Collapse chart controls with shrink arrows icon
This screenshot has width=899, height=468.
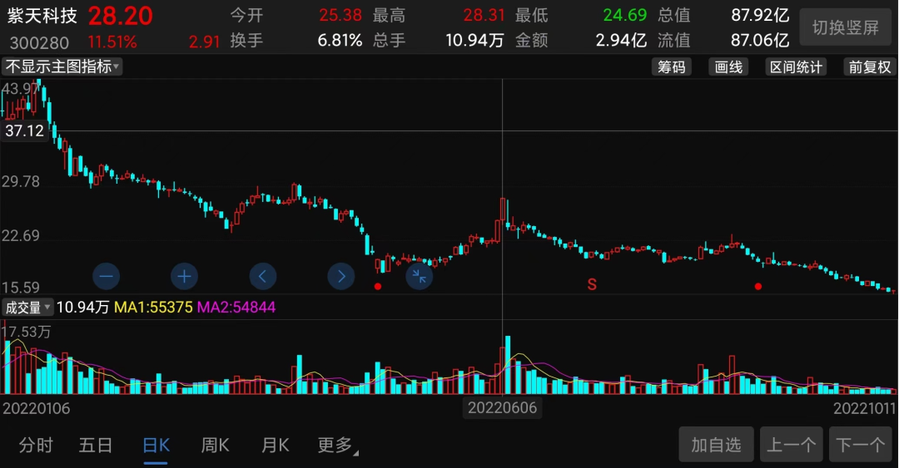(419, 277)
